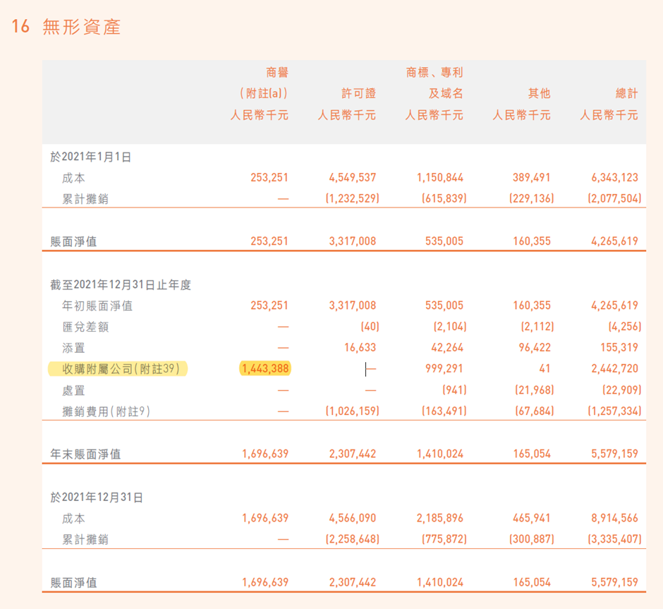Image resolution: width=663 pixels, height=609 pixels.
Task: Click accumulated amortisation (1,232,529)
Action: 352,198
